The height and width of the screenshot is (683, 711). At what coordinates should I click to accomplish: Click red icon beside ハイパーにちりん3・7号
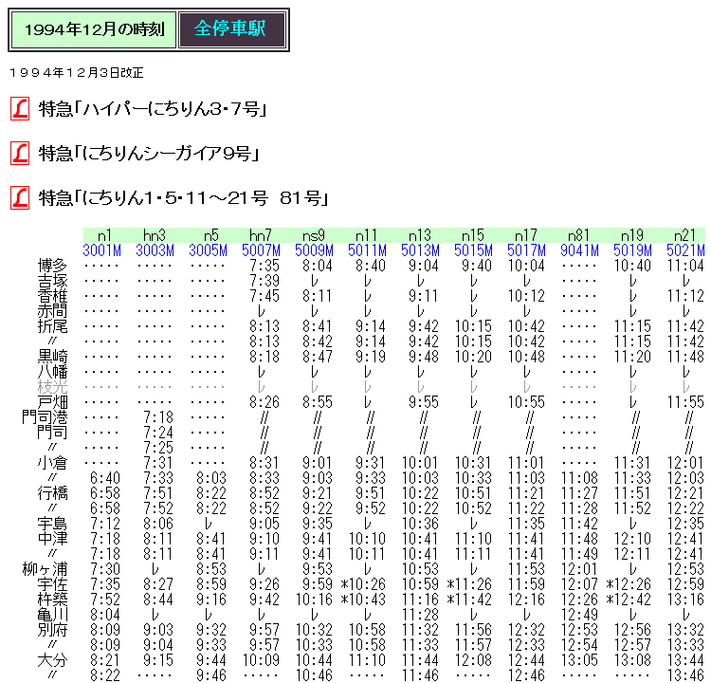click(x=19, y=109)
